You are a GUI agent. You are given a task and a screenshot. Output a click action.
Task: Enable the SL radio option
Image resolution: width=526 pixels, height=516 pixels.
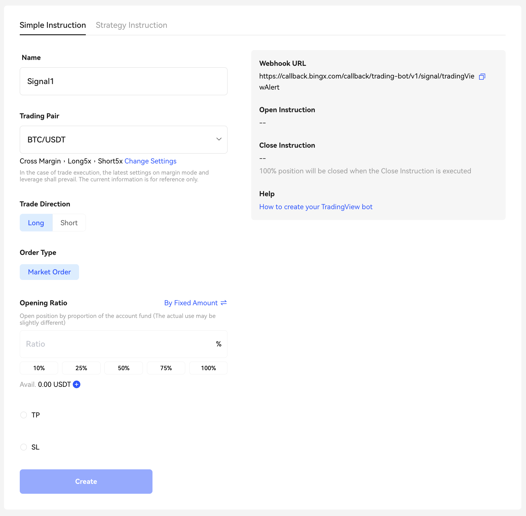click(x=24, y=447)
